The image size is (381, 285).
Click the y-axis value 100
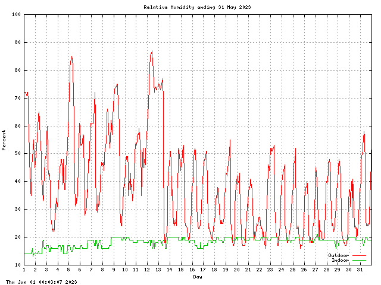16,14
